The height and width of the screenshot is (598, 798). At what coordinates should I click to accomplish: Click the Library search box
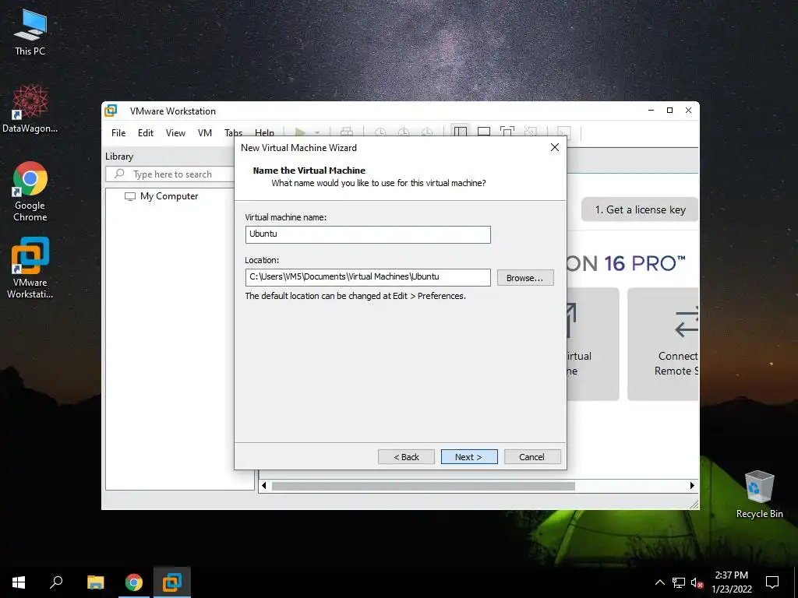pyautogui.click(x=171, y=174)
